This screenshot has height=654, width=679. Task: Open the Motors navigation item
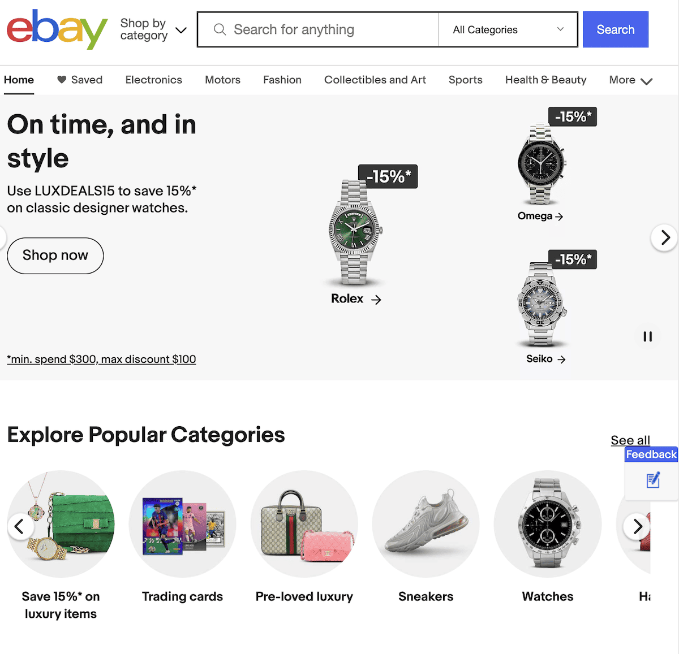click(x=222, y=80)
